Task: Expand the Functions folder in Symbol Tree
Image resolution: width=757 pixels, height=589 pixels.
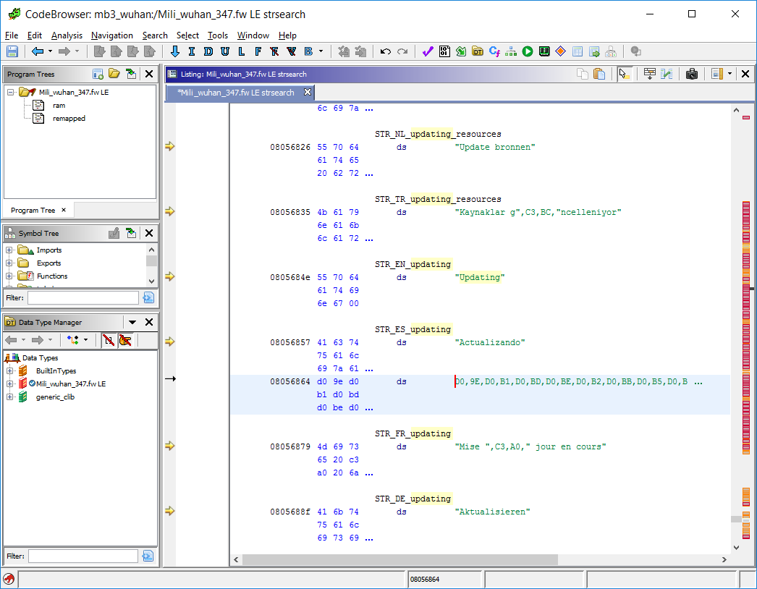Action: click(x=9, y=276)
